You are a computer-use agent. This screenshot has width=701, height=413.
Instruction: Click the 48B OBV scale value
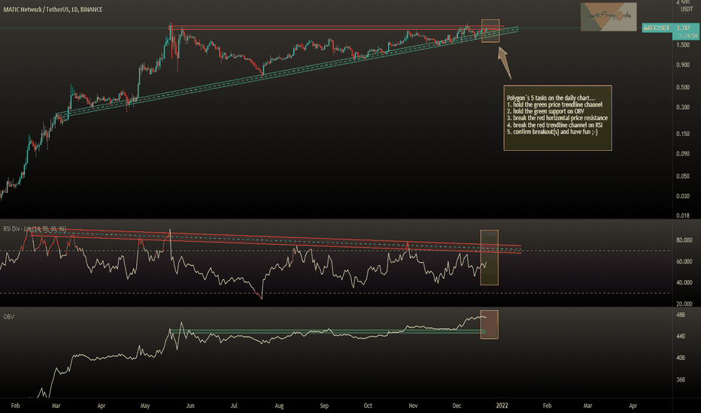point(681,315)
